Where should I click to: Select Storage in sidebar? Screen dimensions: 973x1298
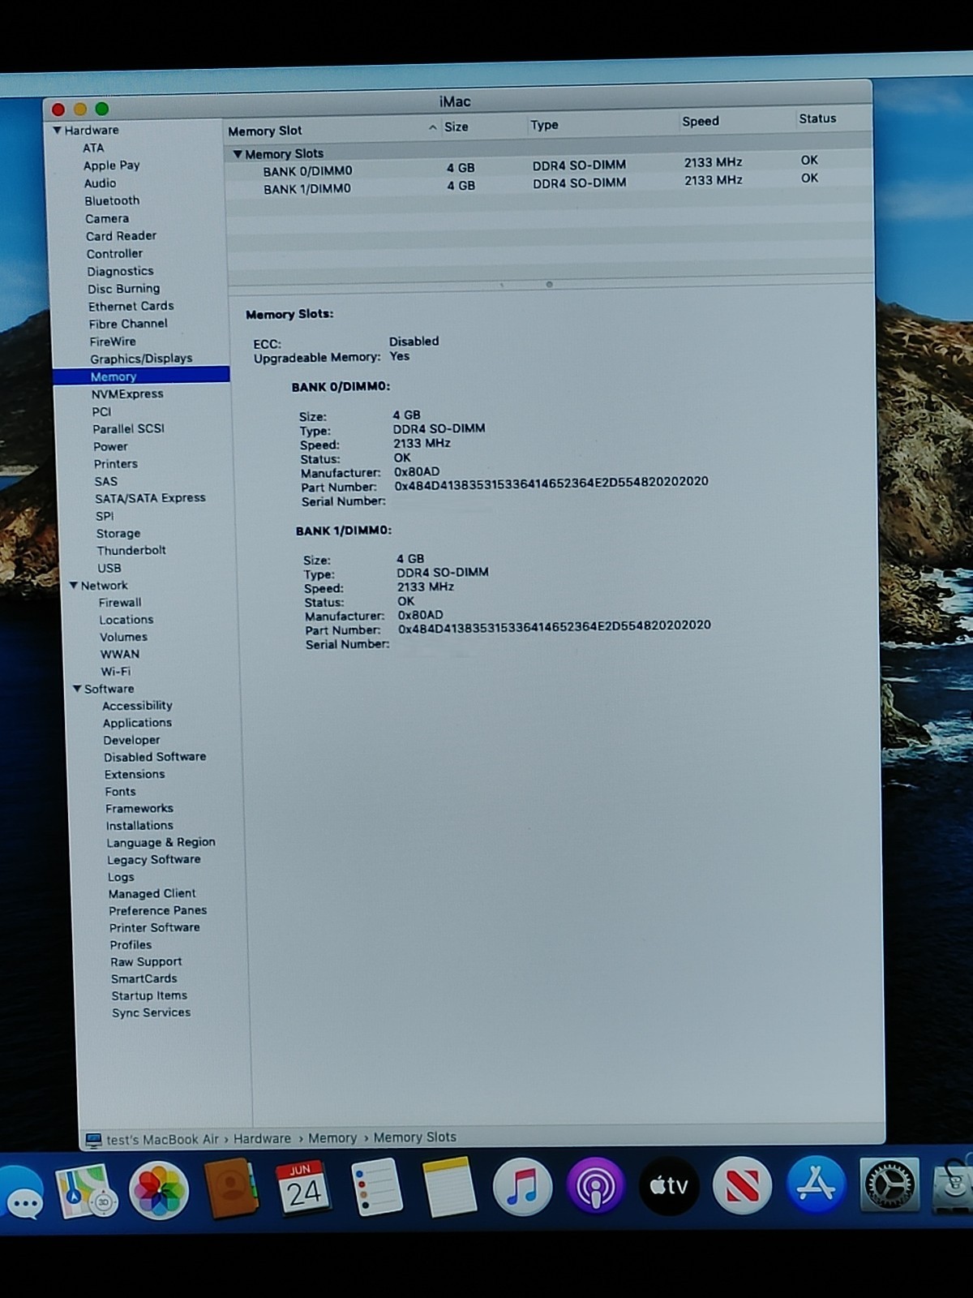click(118, 533)
